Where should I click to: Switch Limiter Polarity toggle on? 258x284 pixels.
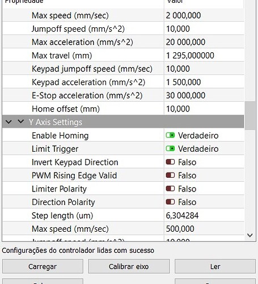[x=170, y=189]
